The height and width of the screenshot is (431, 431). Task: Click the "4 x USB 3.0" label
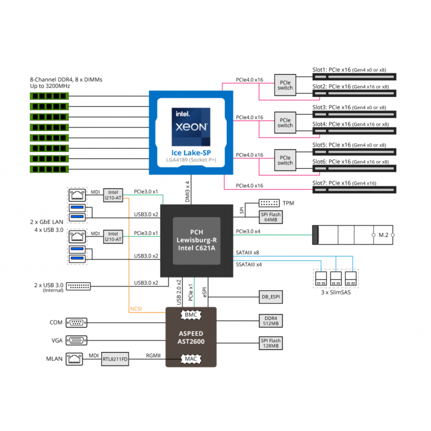click(x=48, y=230)
